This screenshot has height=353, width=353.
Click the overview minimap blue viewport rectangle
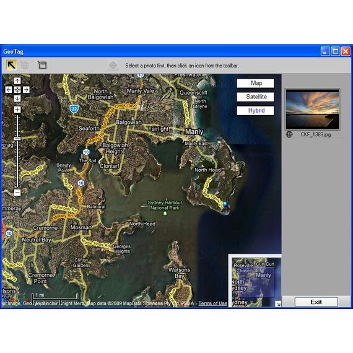point(256,282)
